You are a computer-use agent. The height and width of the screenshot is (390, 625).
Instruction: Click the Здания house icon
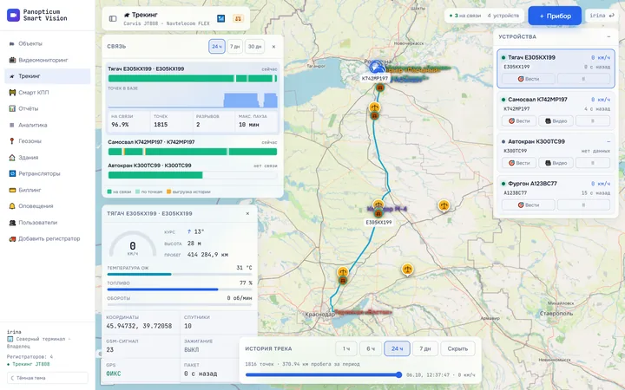coord(12,158)
